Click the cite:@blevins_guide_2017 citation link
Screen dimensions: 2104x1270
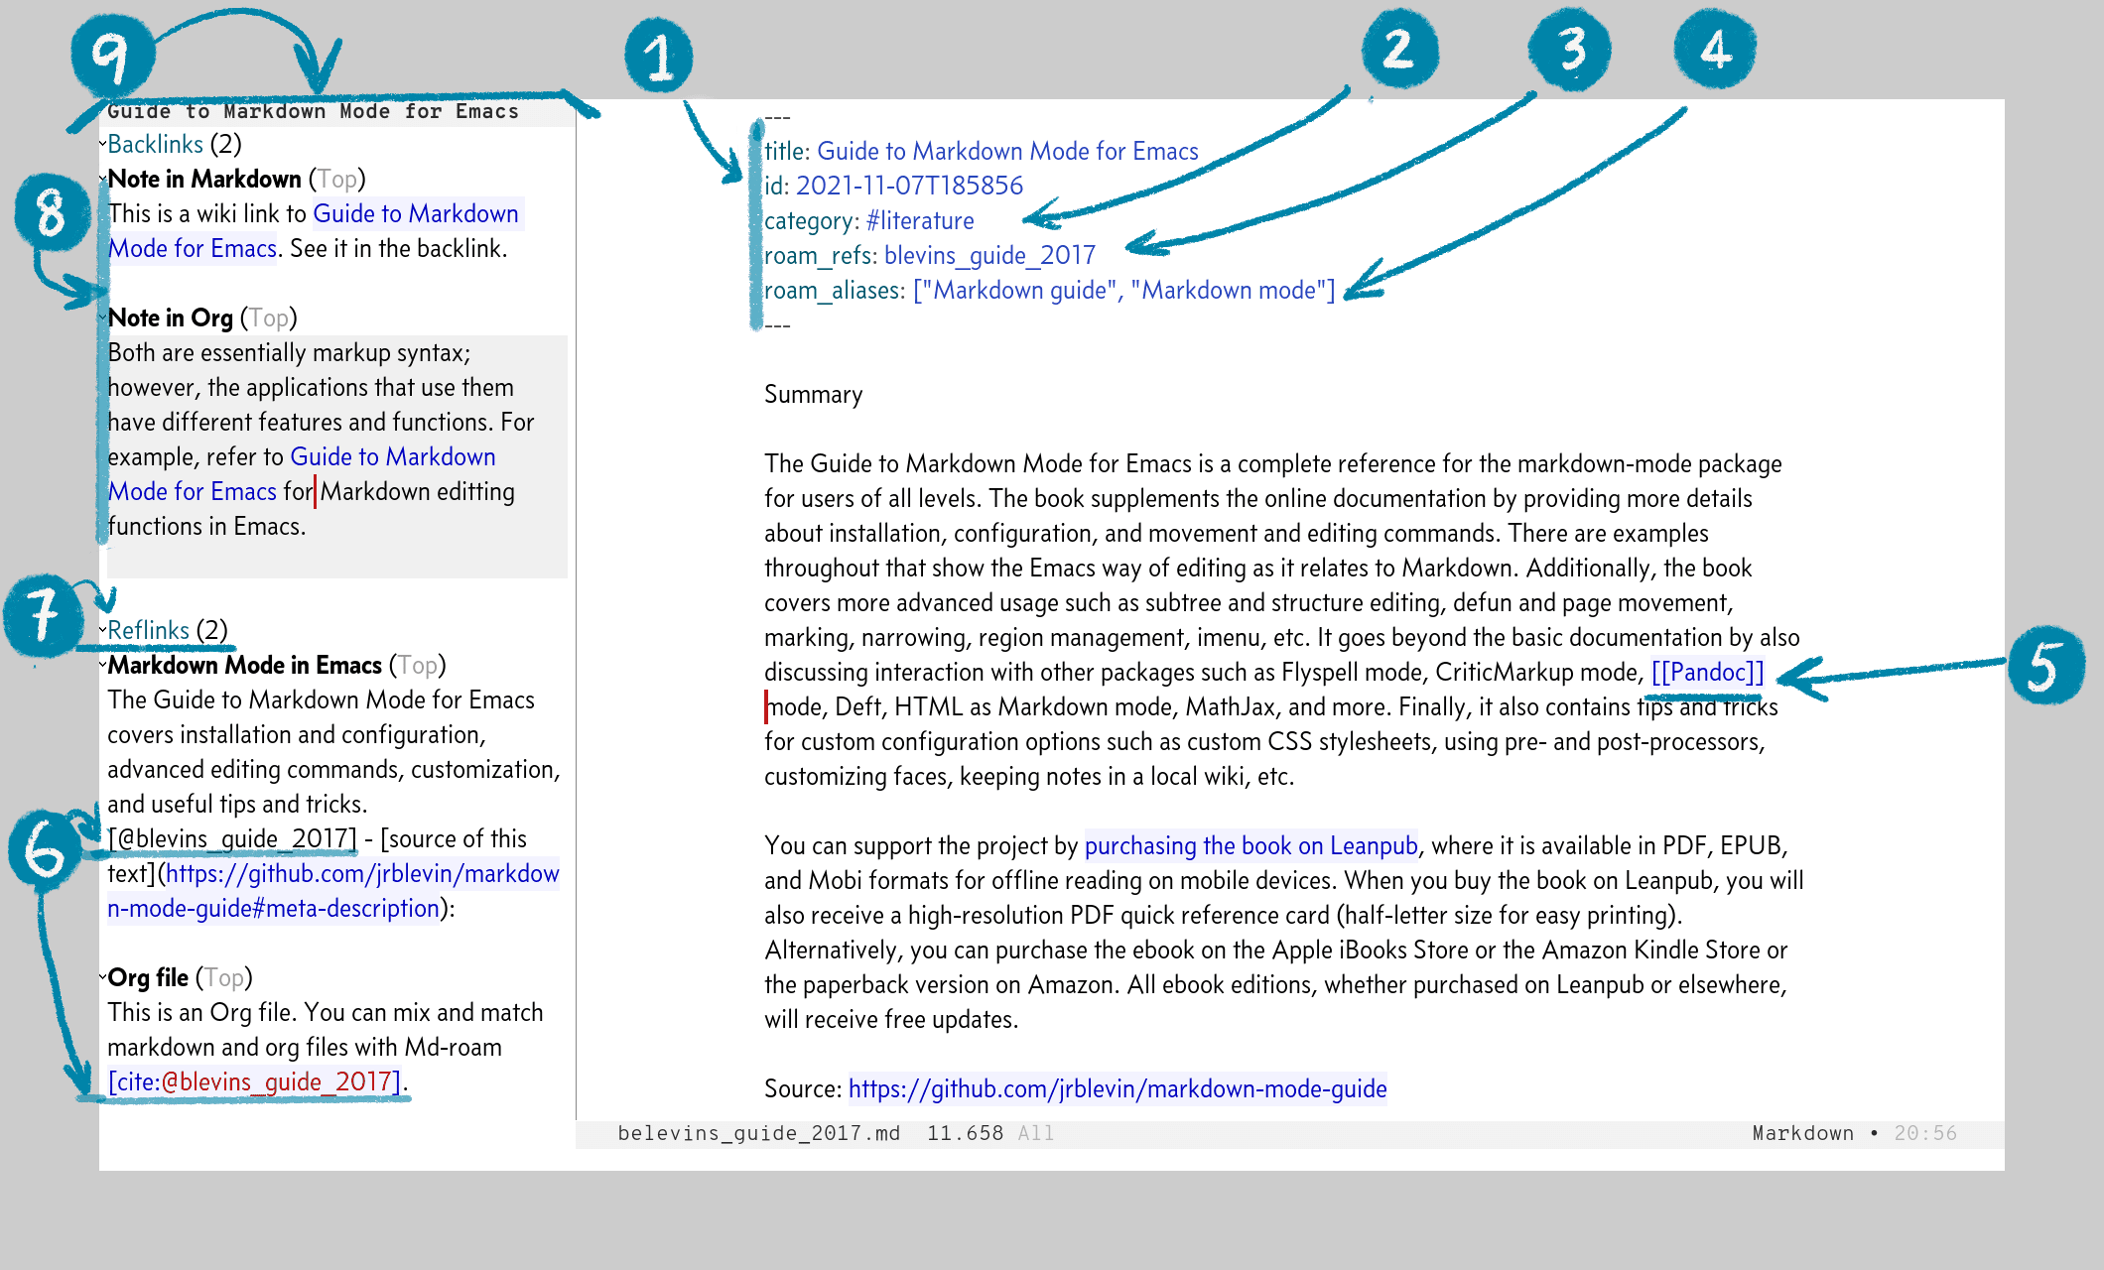point(255,1082)
